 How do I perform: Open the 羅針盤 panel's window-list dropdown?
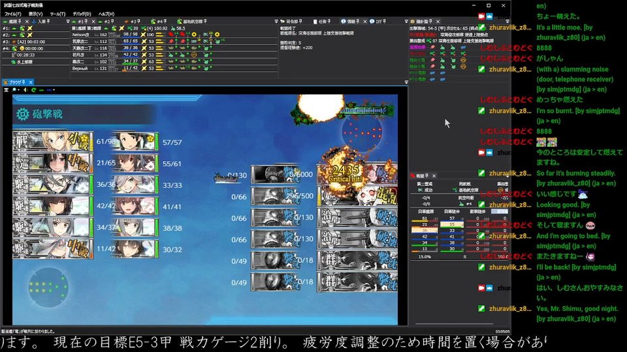[507, 22]
